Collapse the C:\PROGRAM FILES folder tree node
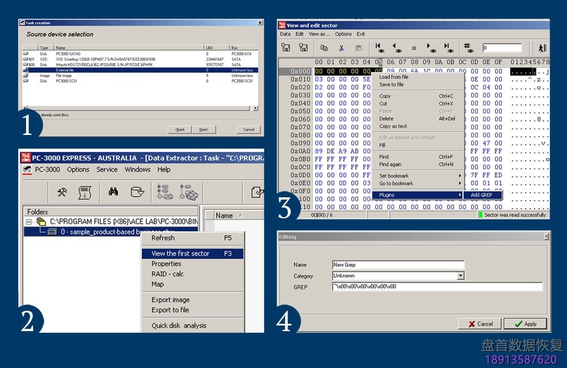This screenshot has height=368, width=567. tap(29, 222)
